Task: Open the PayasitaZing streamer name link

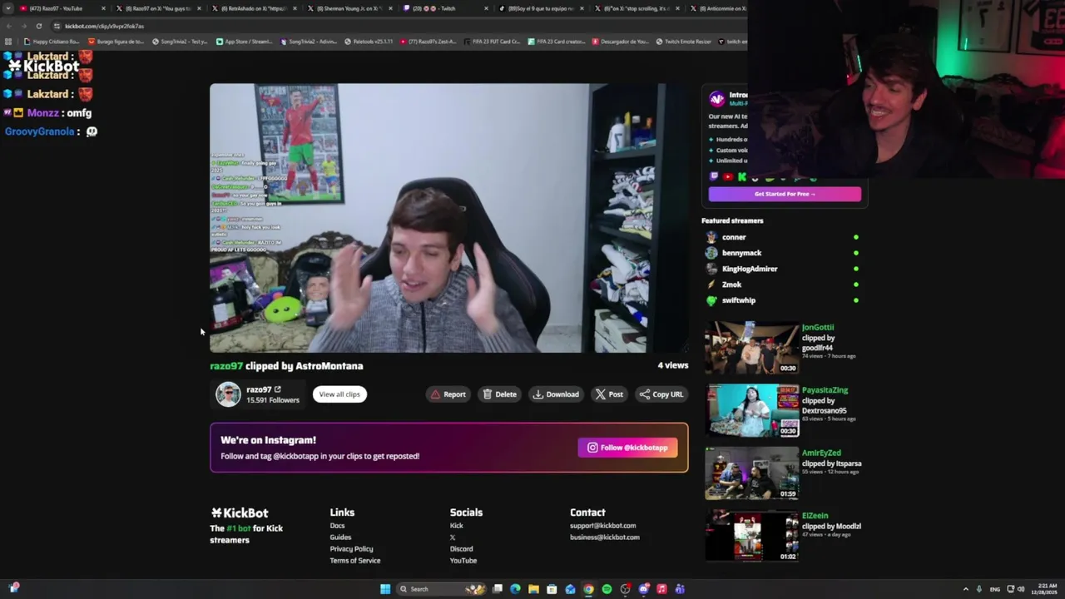Action: point(825,390)
